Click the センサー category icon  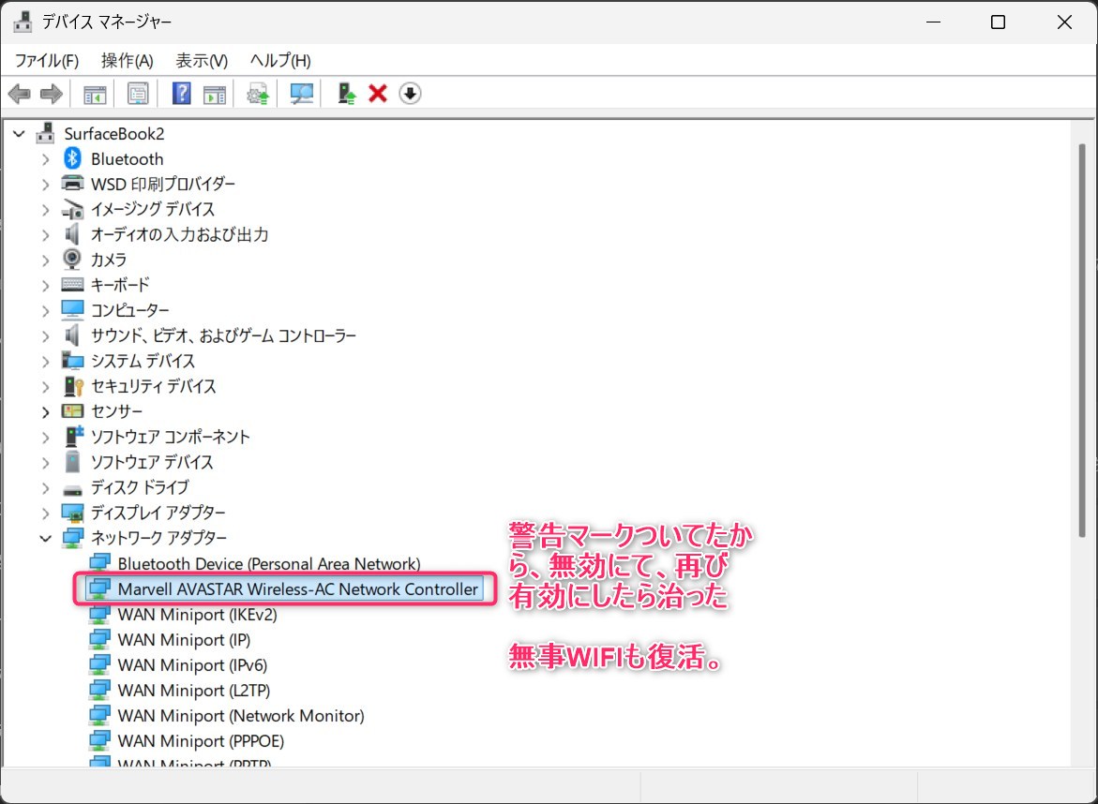pos(73,411)
